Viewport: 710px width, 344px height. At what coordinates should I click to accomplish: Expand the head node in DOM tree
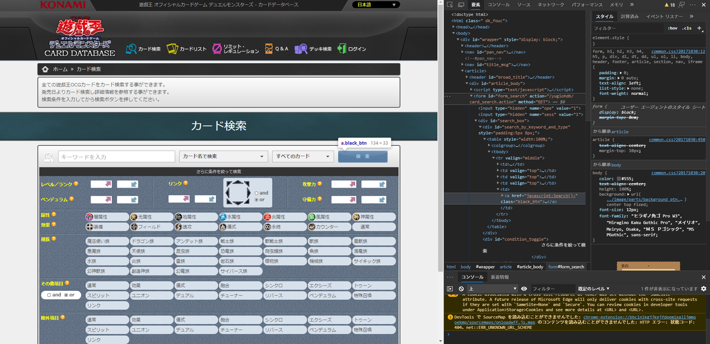[x=454, y=27]
